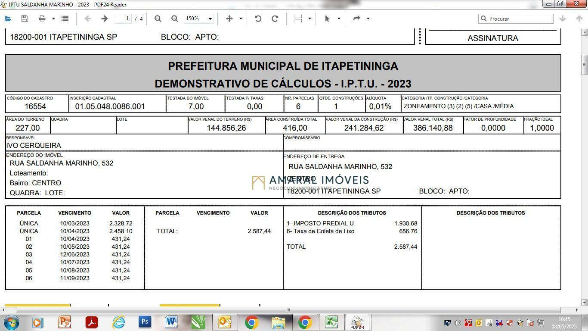
Task: Click the alíquota value 0,01%
Action: click(x=380, y=106)
